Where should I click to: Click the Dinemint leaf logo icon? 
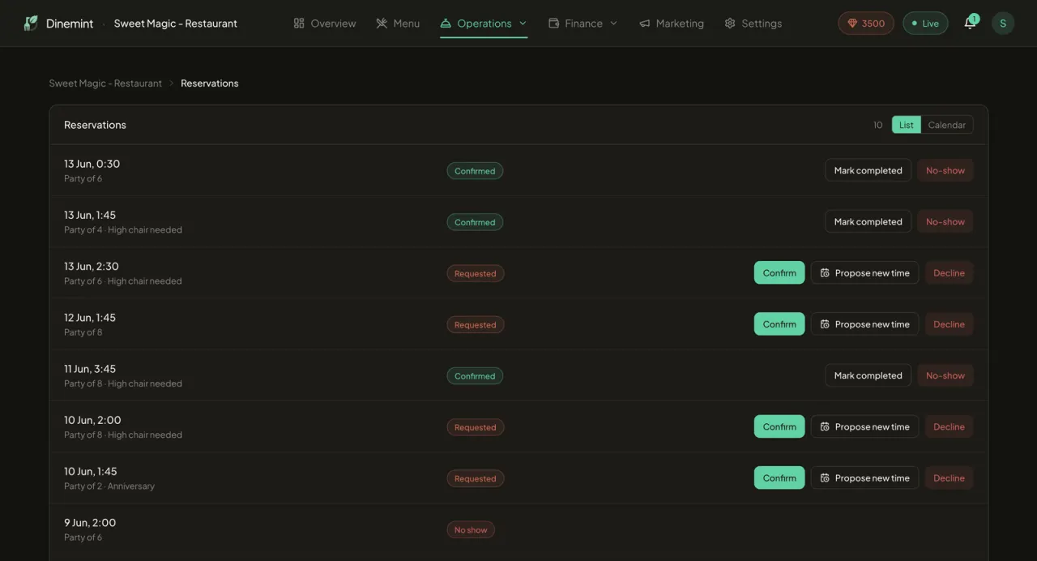click(31, 23)
